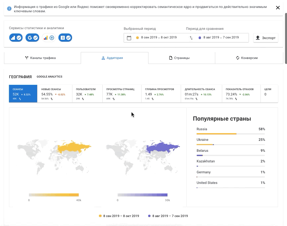287x226 pixels.
Task: Click compare arrows icon beside 29K
Action: (x=83, y=99)
